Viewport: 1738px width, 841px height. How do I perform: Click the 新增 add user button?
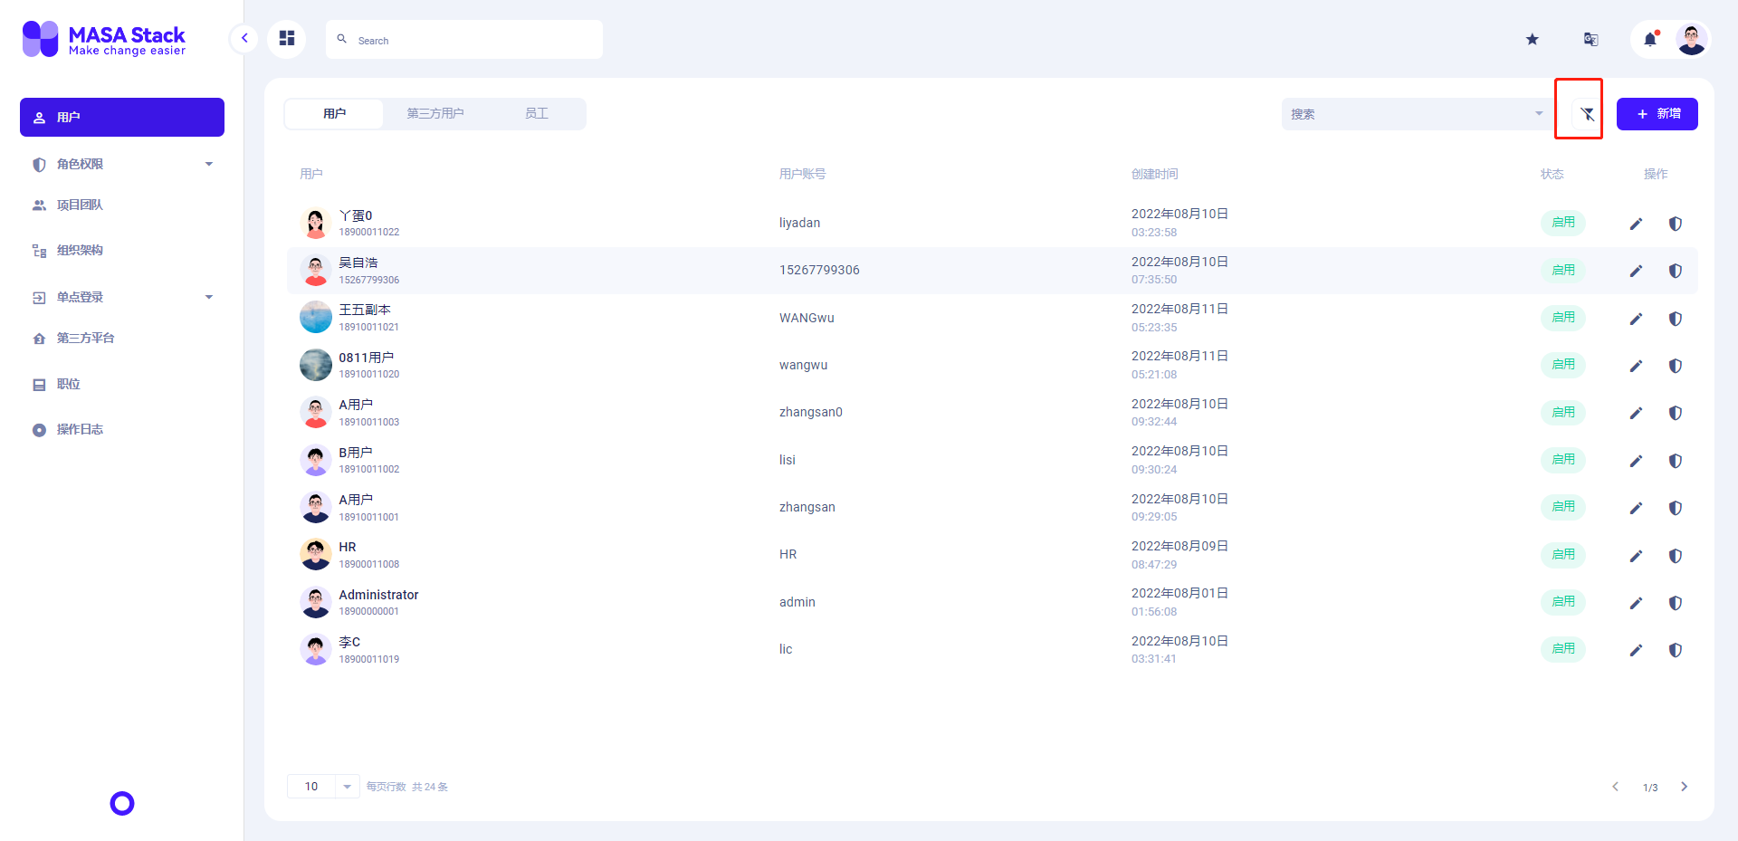(x=1657, y=114)
